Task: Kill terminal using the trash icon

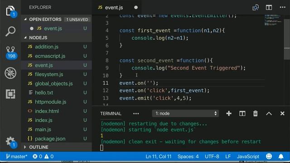Action: pyautogui.click(x=256, y=114)
